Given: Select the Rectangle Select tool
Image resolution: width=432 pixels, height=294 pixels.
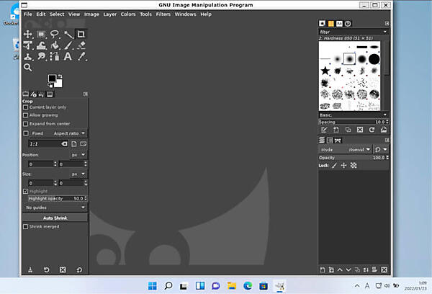Looking at the screenshot, I should pos(41,34).
